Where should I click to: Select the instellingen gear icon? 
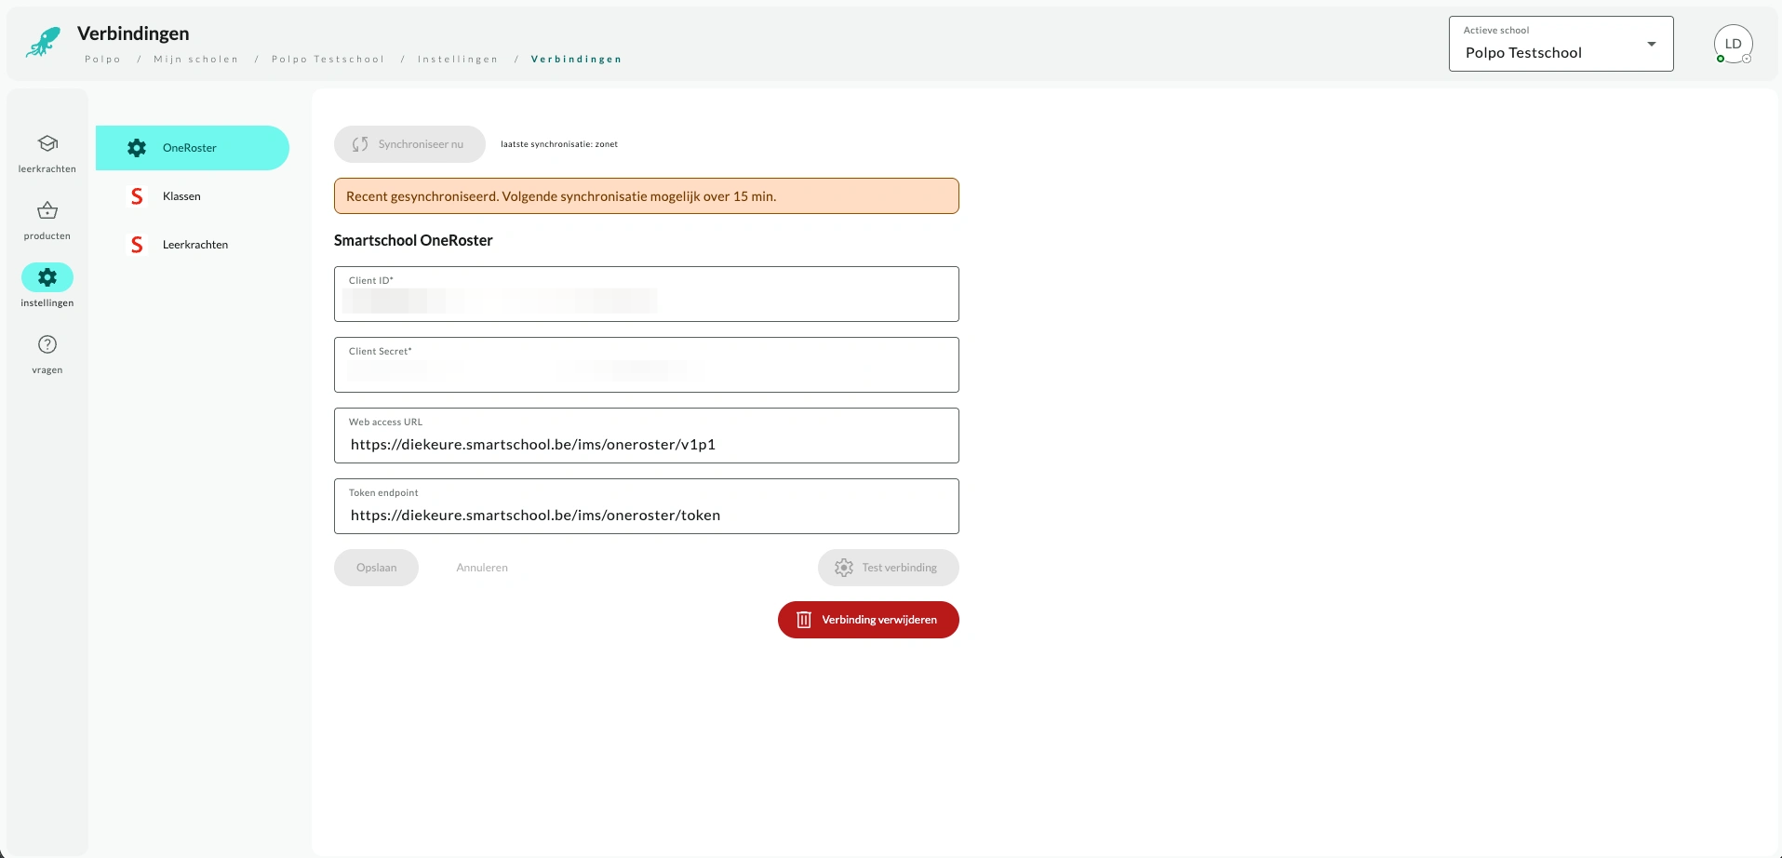[47, 277]
